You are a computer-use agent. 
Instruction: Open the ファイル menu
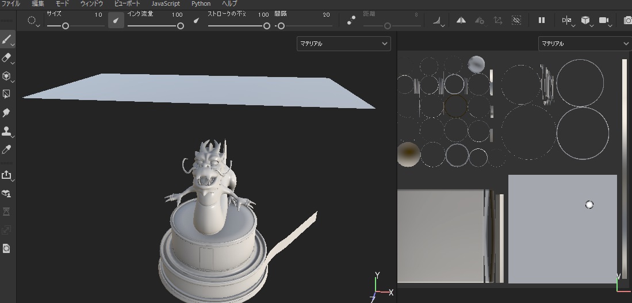(11, 3)
